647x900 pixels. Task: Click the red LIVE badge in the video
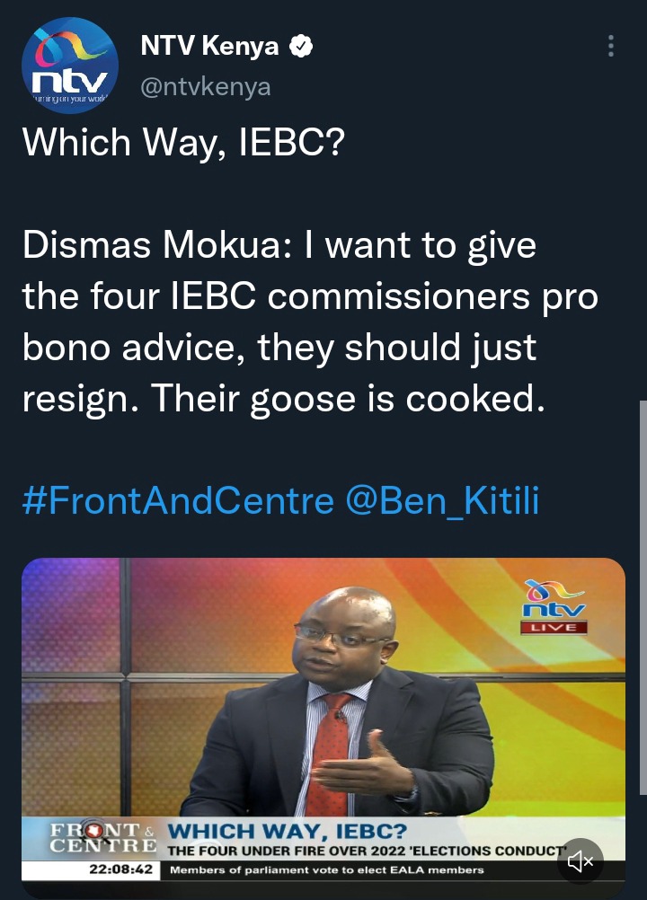pyautogui.click(x=554, y=627)
